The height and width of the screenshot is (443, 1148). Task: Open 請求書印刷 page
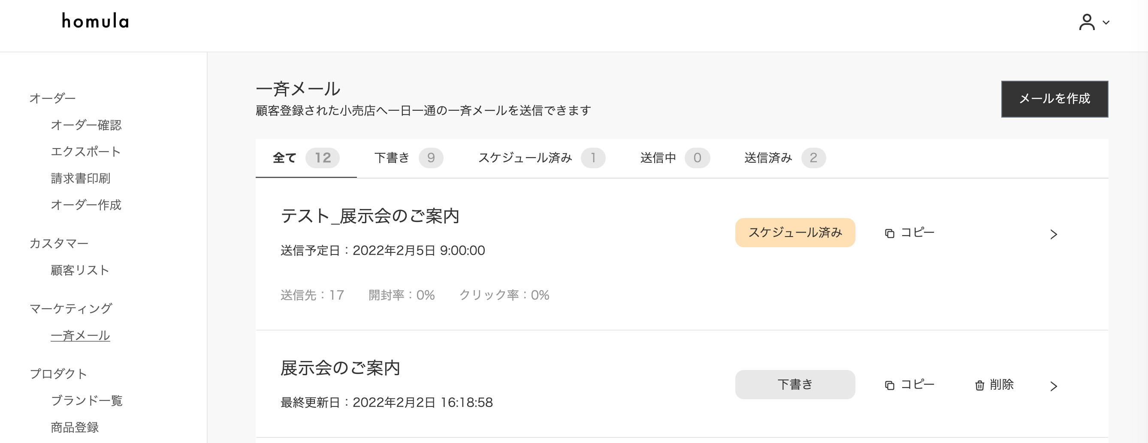81,179
